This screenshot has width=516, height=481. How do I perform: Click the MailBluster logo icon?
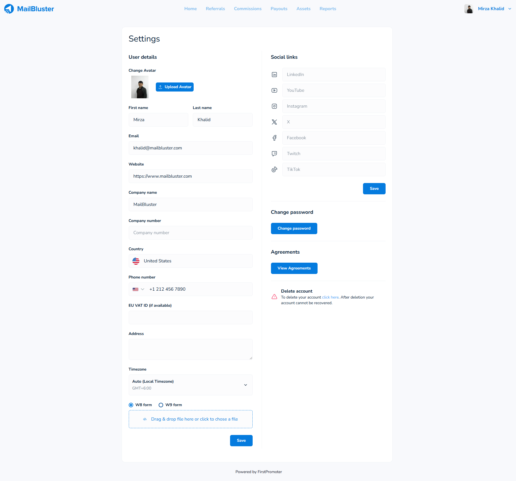9,9
